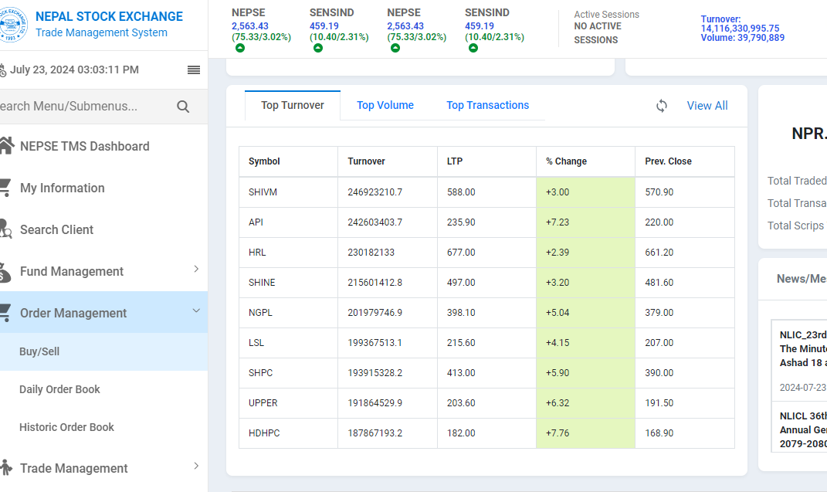
Task: Click the first NEPSE index value 2,563.43
Action: click(250, 25)
